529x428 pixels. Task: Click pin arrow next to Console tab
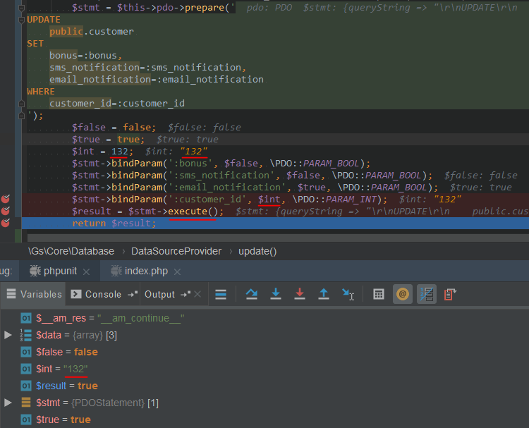(133, 295)
